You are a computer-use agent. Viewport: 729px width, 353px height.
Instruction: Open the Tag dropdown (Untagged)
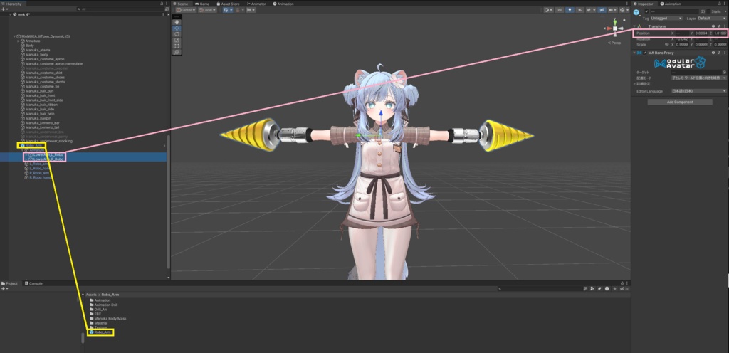point(666,19)
